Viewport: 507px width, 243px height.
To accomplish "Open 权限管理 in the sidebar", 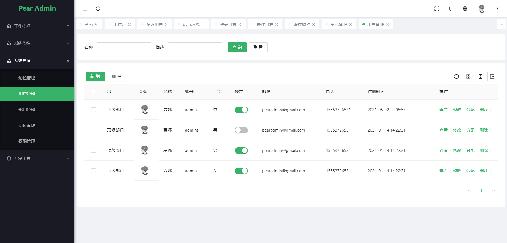I will 37,141.
